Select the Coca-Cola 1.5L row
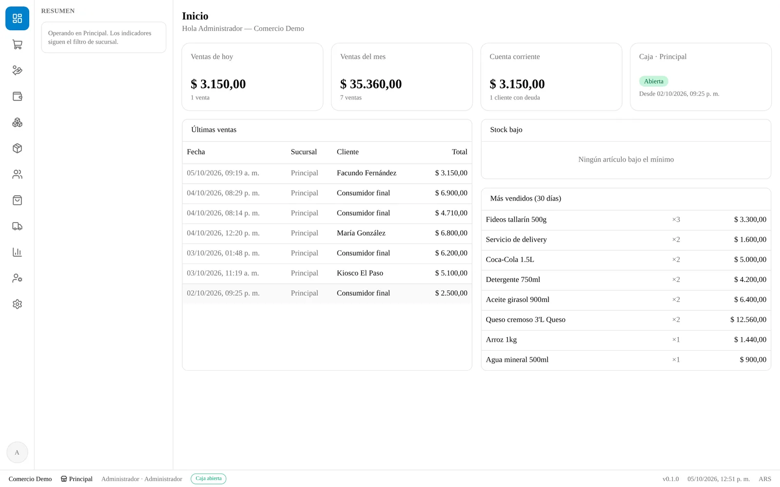Image resolution: width=780 pixels, height=487 pixels. pyautogui.click(x=626, y=260)
